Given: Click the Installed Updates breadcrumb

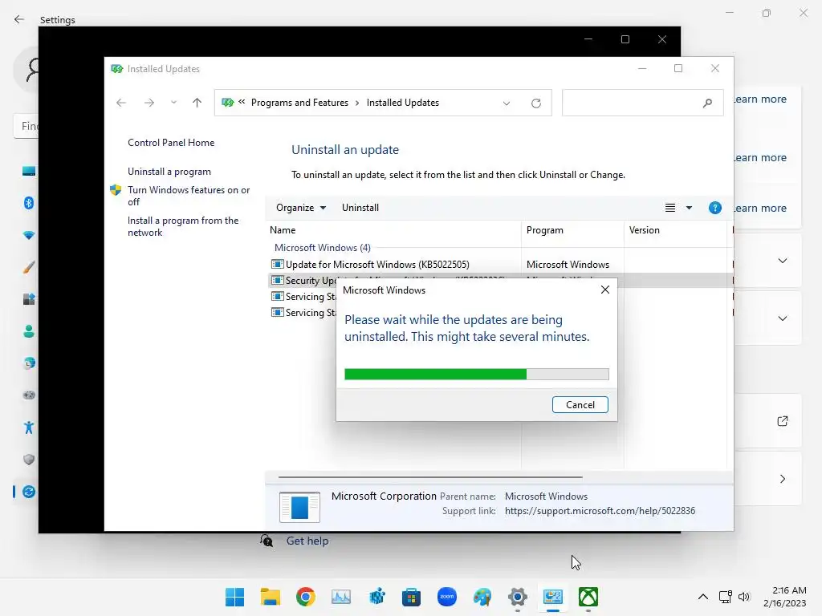Looking at the screenshot, I should [x=403, y=103].
